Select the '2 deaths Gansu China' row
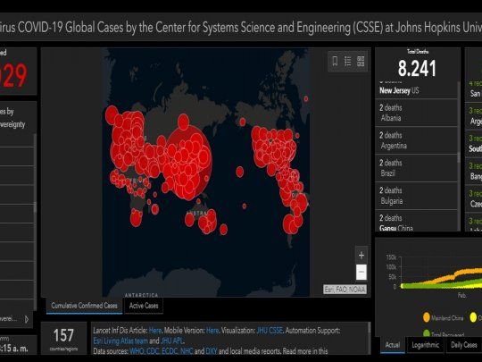The width and height of the screenshot is (482, 362). [x=416, y=221]
